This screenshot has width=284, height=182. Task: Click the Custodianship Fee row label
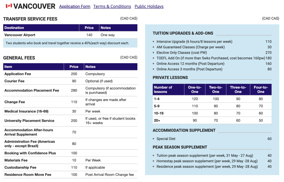[20, 168]
